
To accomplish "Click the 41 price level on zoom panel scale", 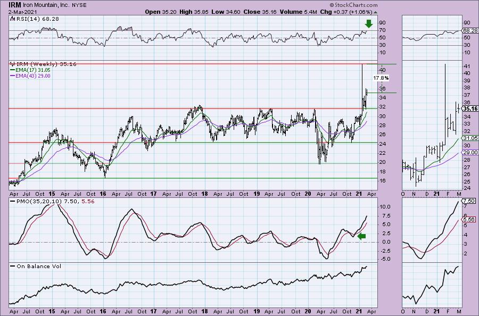I will point(467,66).
